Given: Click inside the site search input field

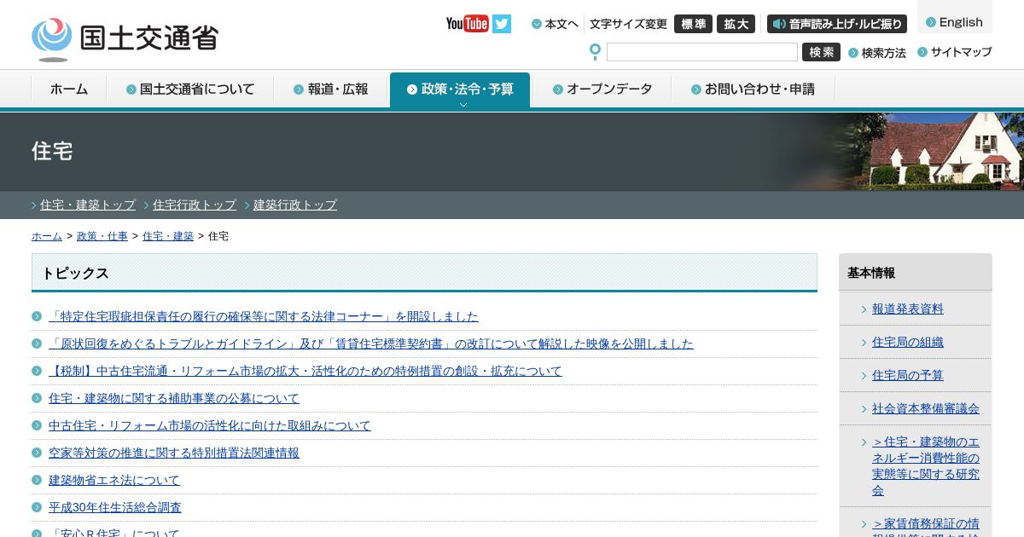Looking at the screenshot, I should coord(702,52).
